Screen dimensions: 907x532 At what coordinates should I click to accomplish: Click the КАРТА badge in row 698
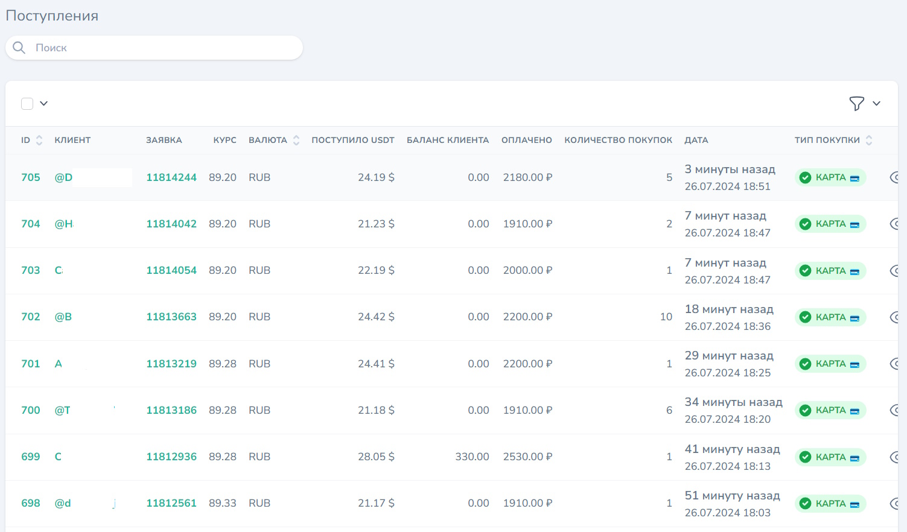click(x=830, y=504)
